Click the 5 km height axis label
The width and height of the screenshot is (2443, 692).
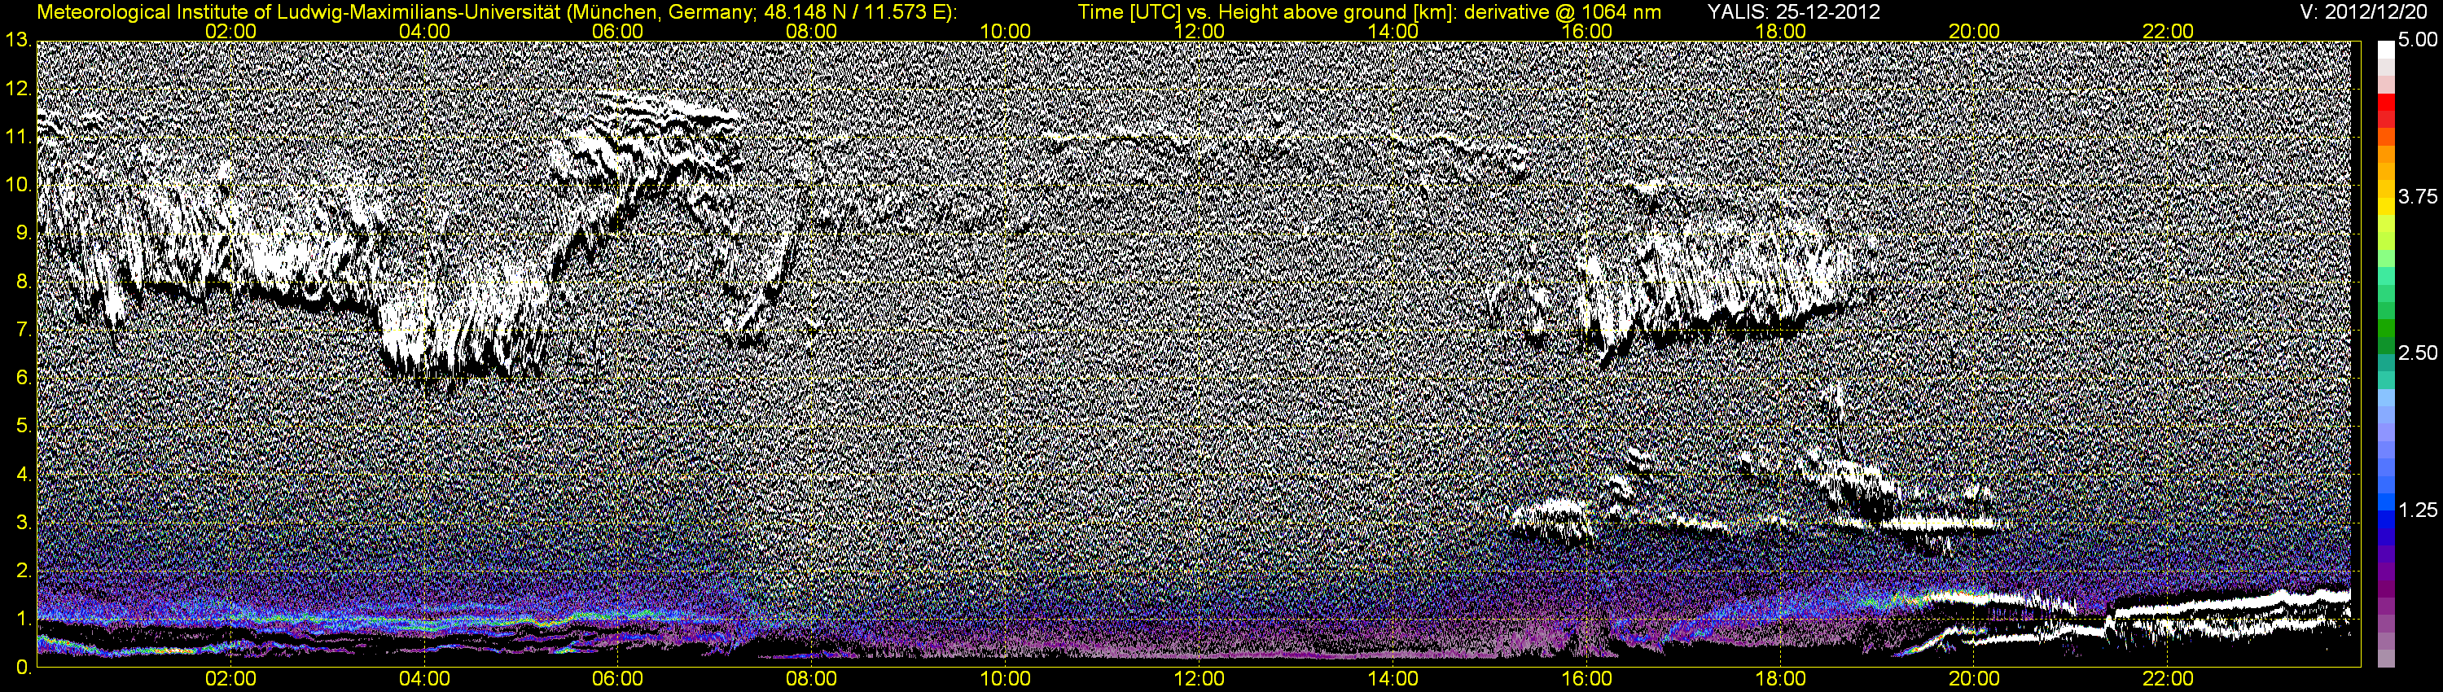(x=23, y=427)
